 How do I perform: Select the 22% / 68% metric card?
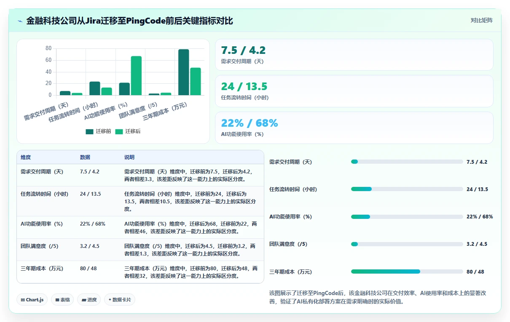(x=354, y=128)
